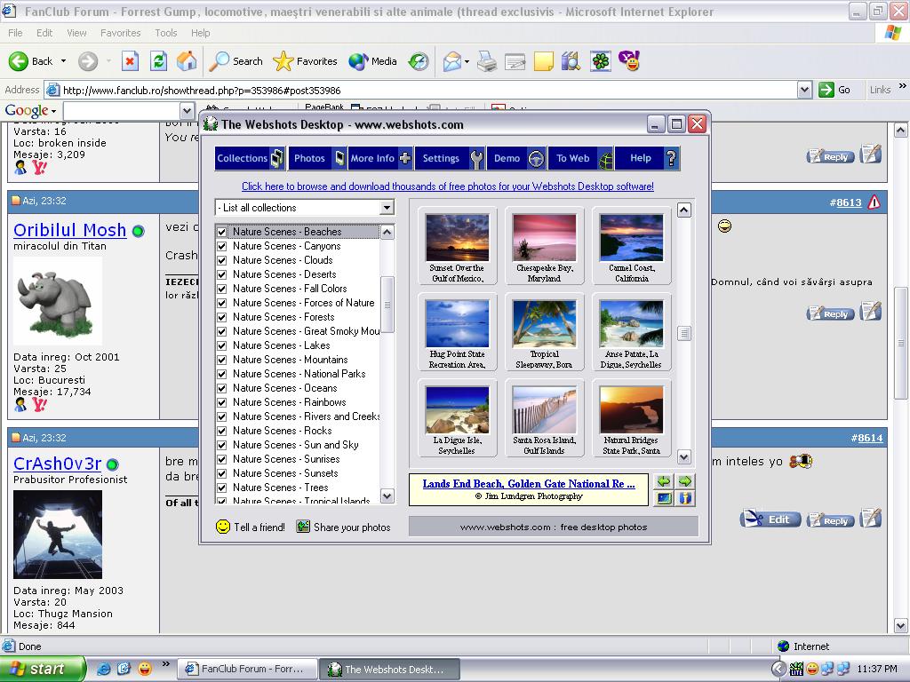Expand the hidden system tray icons arrow
The height and width of the screenshot is (682, 910).
tap(778, 669)
